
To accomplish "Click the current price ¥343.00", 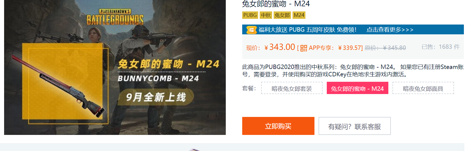I will [x=280, y=47].
